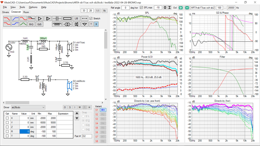Insert a transformer component
The width and height of the screenshot is (260, 146).
point(67,24)
